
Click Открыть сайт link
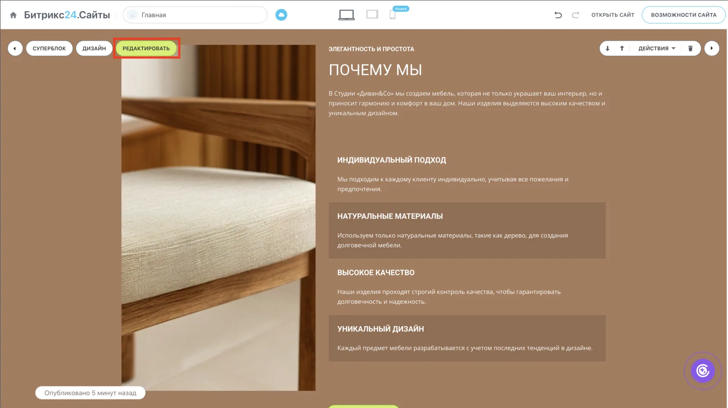click(x=613, y=15)
